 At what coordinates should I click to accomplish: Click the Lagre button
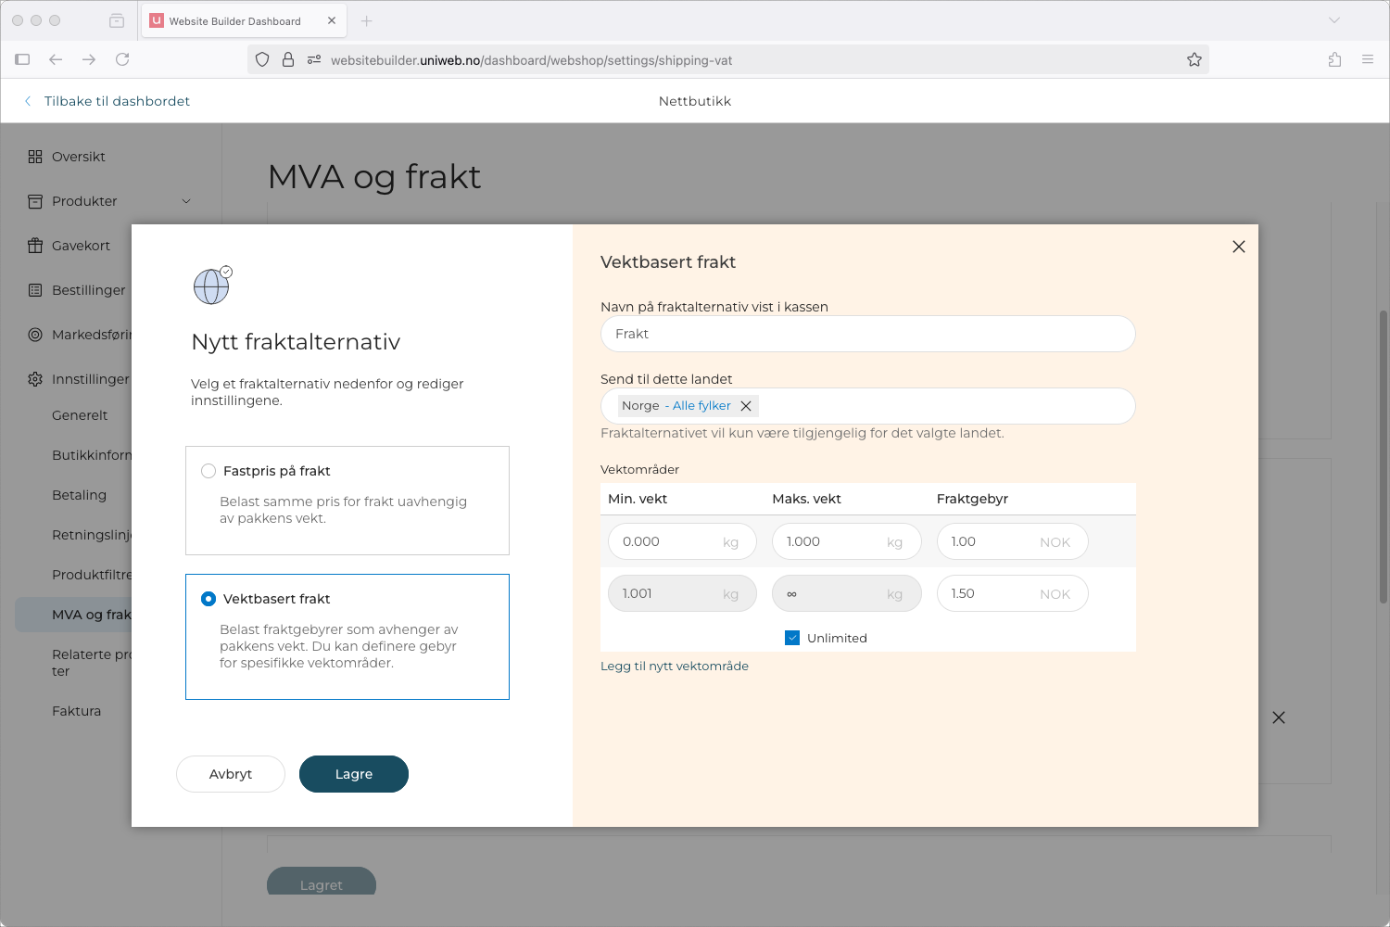pyautogui.click(x=354, y=774)
